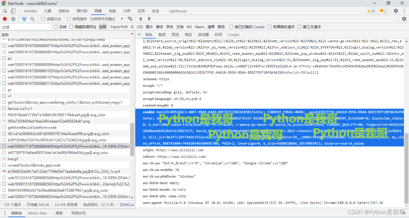
Task: Open Network conditions drawer tab
Action: 78,213
